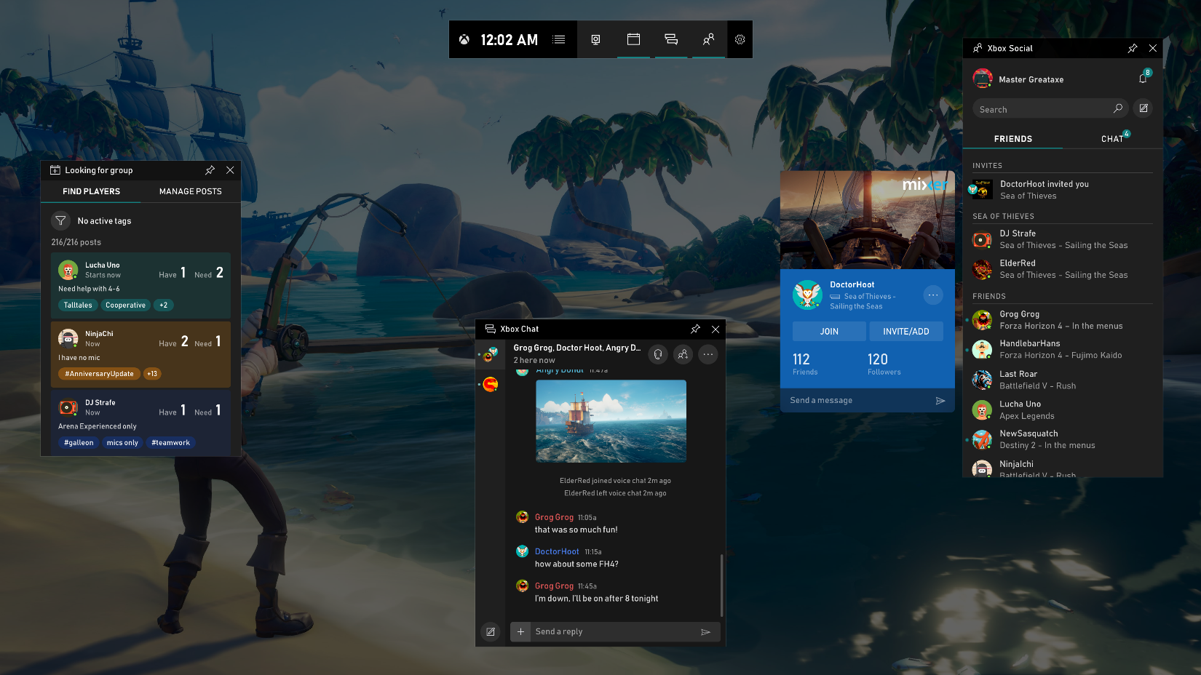1201x675 pixels.
Task: Click JOIN on DoctorHoot's stream
Action: [829, 331]
